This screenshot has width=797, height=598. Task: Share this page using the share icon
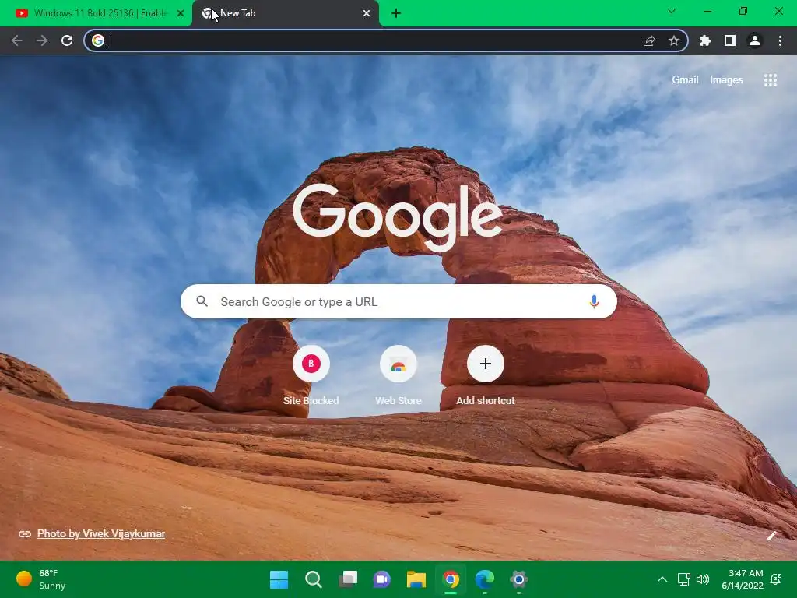click(x=649, y=40)
